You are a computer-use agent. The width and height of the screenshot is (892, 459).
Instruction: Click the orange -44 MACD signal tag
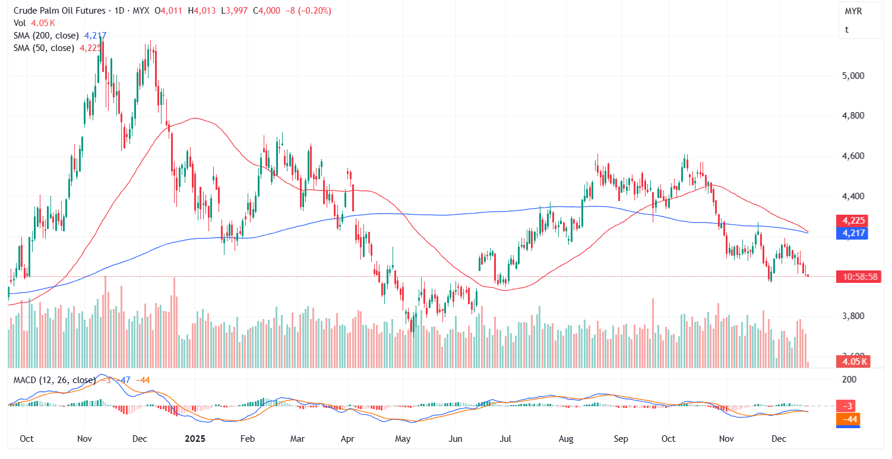[852, 419]
